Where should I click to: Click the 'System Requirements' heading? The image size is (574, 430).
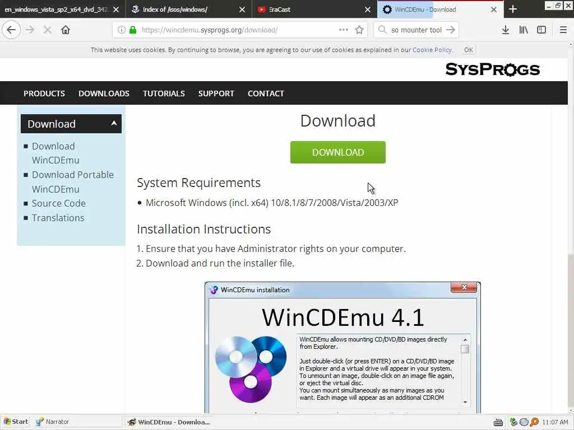tap(199, 183)
